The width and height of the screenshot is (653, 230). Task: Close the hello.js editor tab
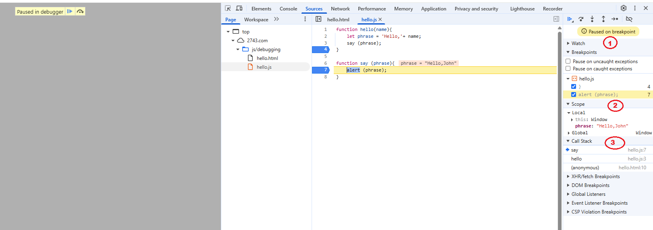(380, 19)
